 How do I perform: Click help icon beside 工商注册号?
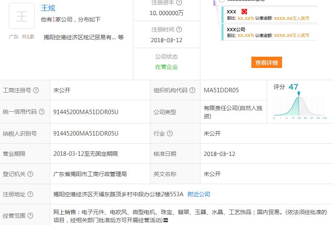[36, 90]
